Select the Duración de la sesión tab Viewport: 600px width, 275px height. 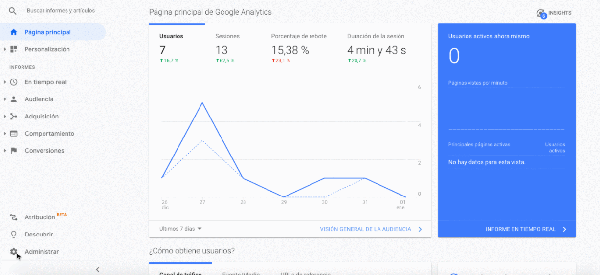(x=377, y=48)
